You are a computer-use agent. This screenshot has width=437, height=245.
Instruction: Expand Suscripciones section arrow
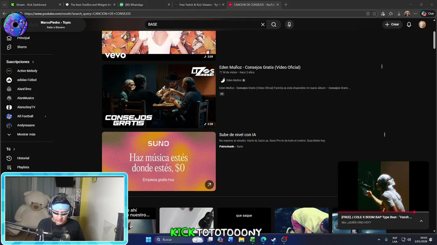pyautogui.click(x=33, y=62)
